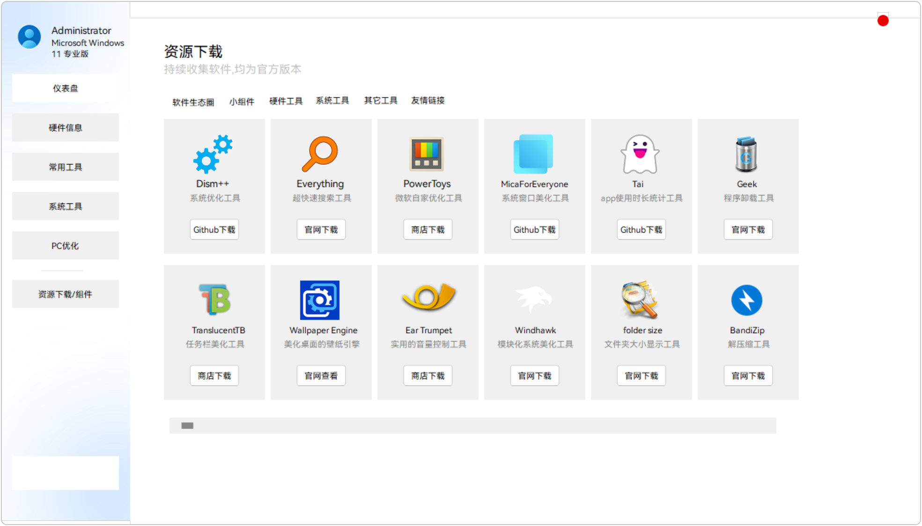This screenshot has height=526, width=922.
Task: Click the Windhawk app name
Action: pos(535,330)
